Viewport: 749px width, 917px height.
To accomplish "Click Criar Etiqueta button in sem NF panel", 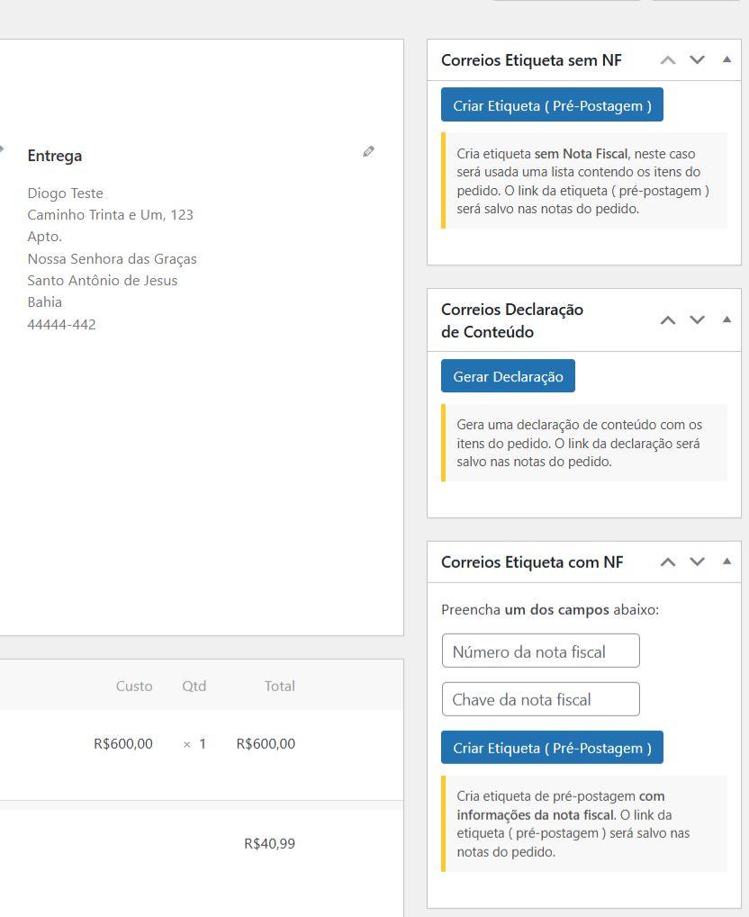I will pos(552,105).
